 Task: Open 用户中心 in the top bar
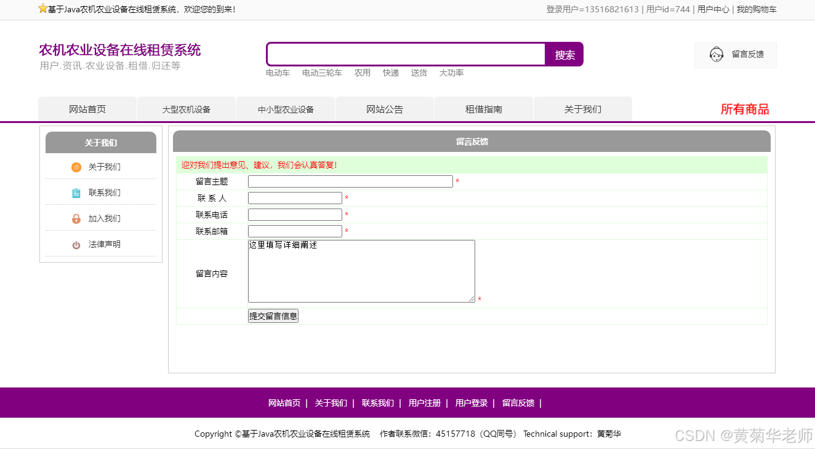pos(713,9)
